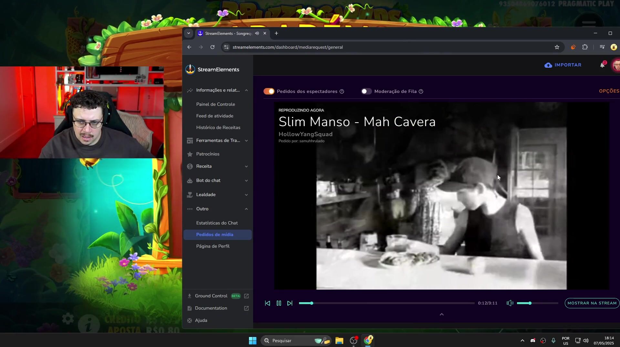Viewport: 620px width, 347px height.
Task: Open Página de Perfil
Action: coord(213,246)
